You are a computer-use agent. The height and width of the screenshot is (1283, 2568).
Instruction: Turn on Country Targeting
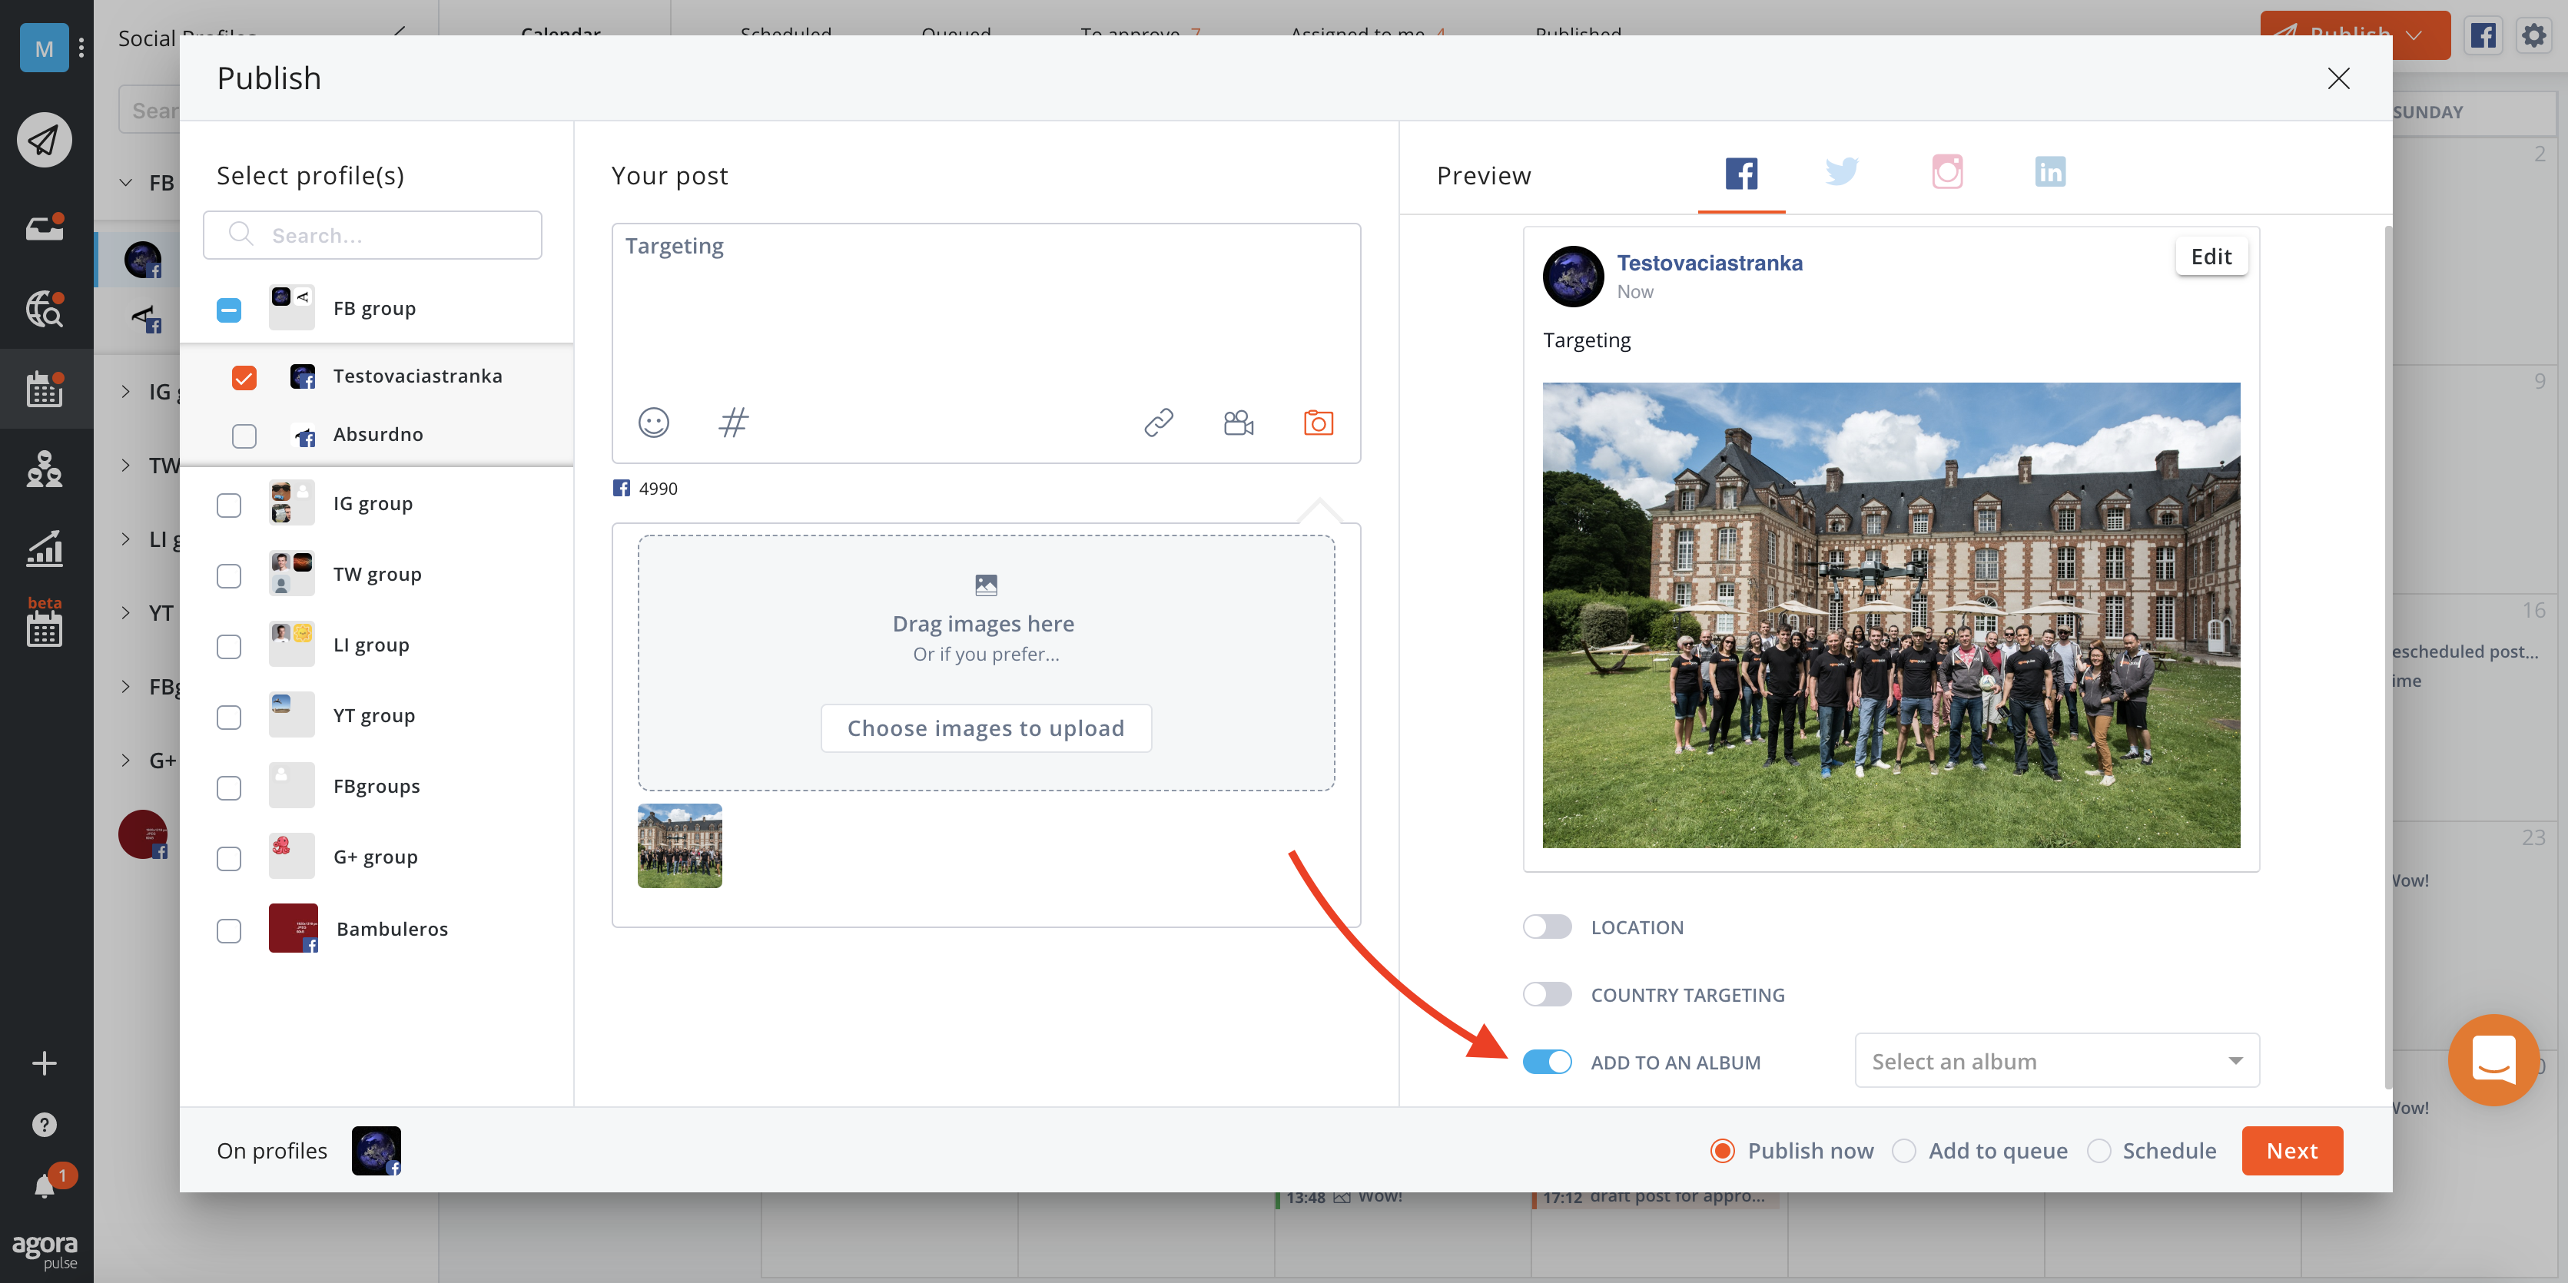(x=1546, y=995)
